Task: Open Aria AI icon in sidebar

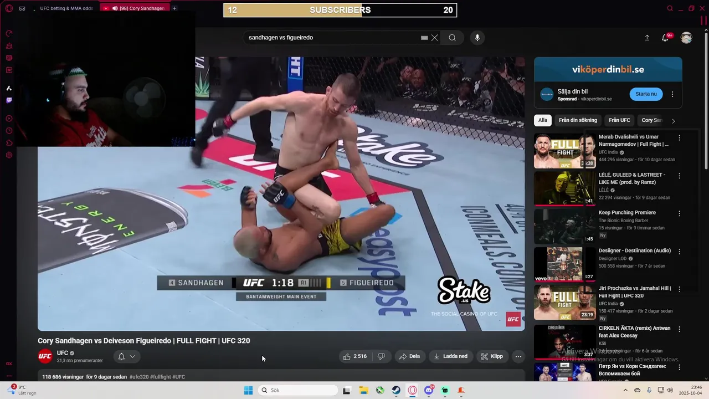Action: tap(9, 88)
